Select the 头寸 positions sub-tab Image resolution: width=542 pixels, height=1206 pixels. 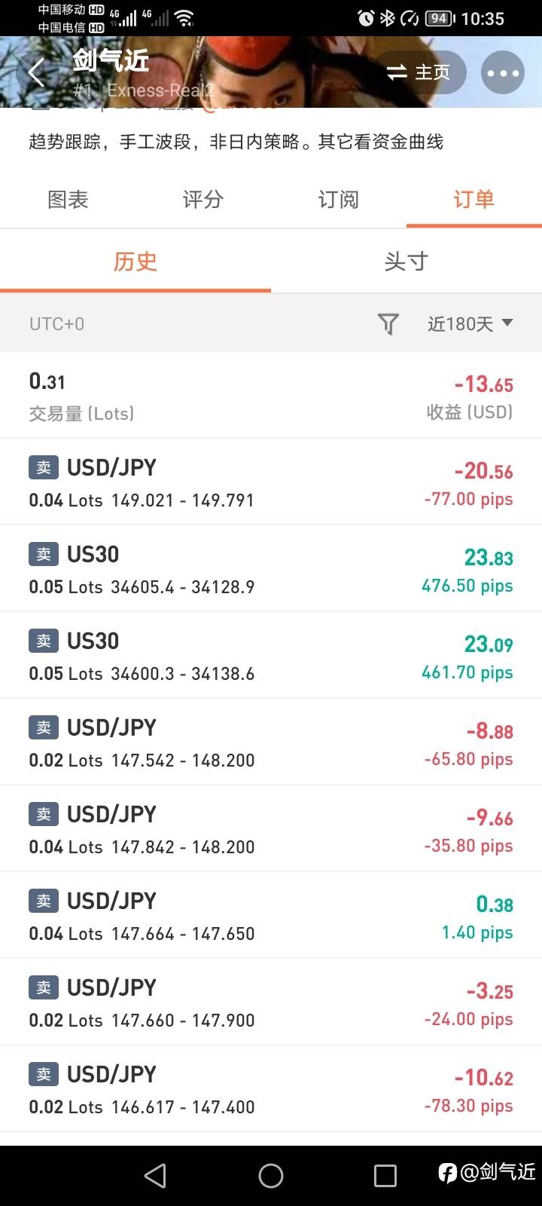tap(406, 262)
